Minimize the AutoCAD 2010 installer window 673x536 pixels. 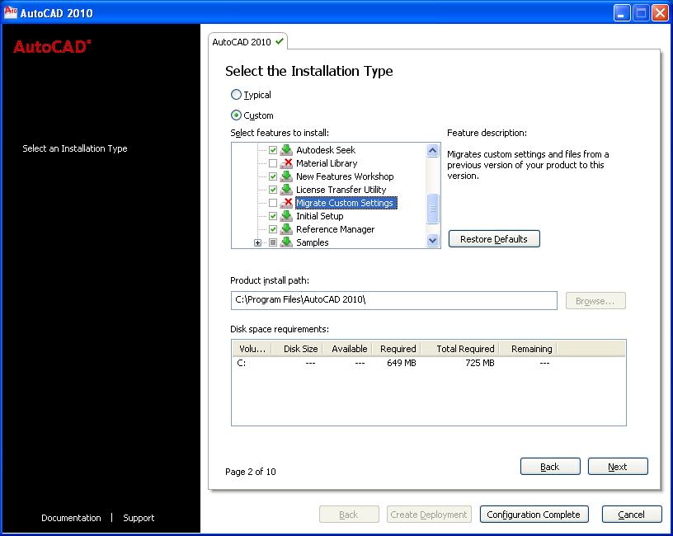(622, 13)
